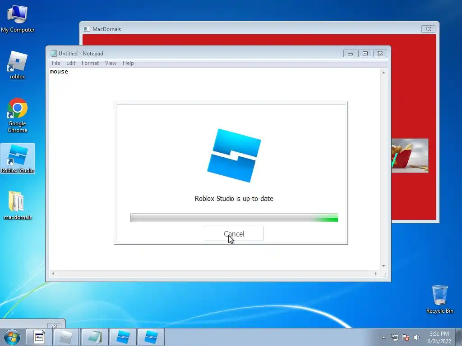Switch to Notepad from the taskbar
The image size is (462, 346).
(95, 337)
